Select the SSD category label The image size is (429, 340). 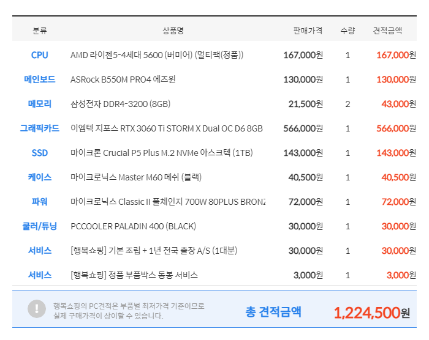40,153
